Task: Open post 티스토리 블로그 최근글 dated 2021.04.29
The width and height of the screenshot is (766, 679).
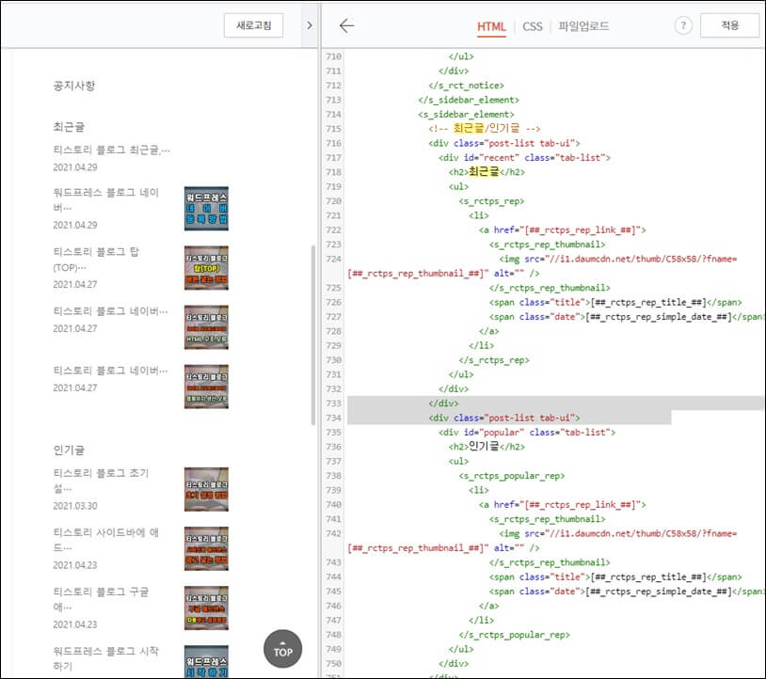Action: [111, 150]
